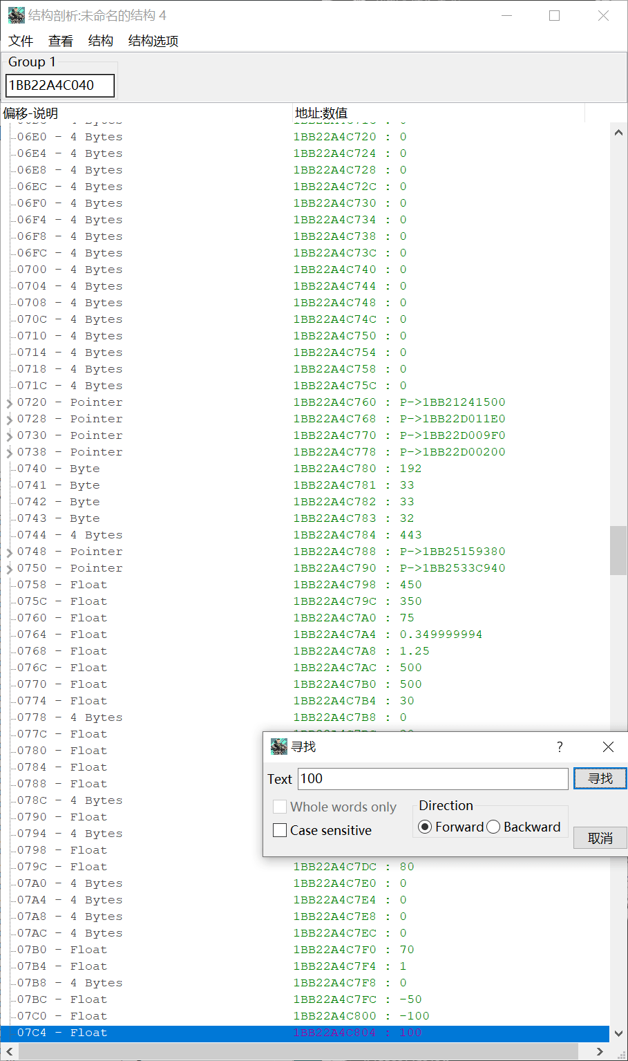Click the Cheat Engine icon in title bar
This screenshot has height=1061, width=628.
pos(16,15)
